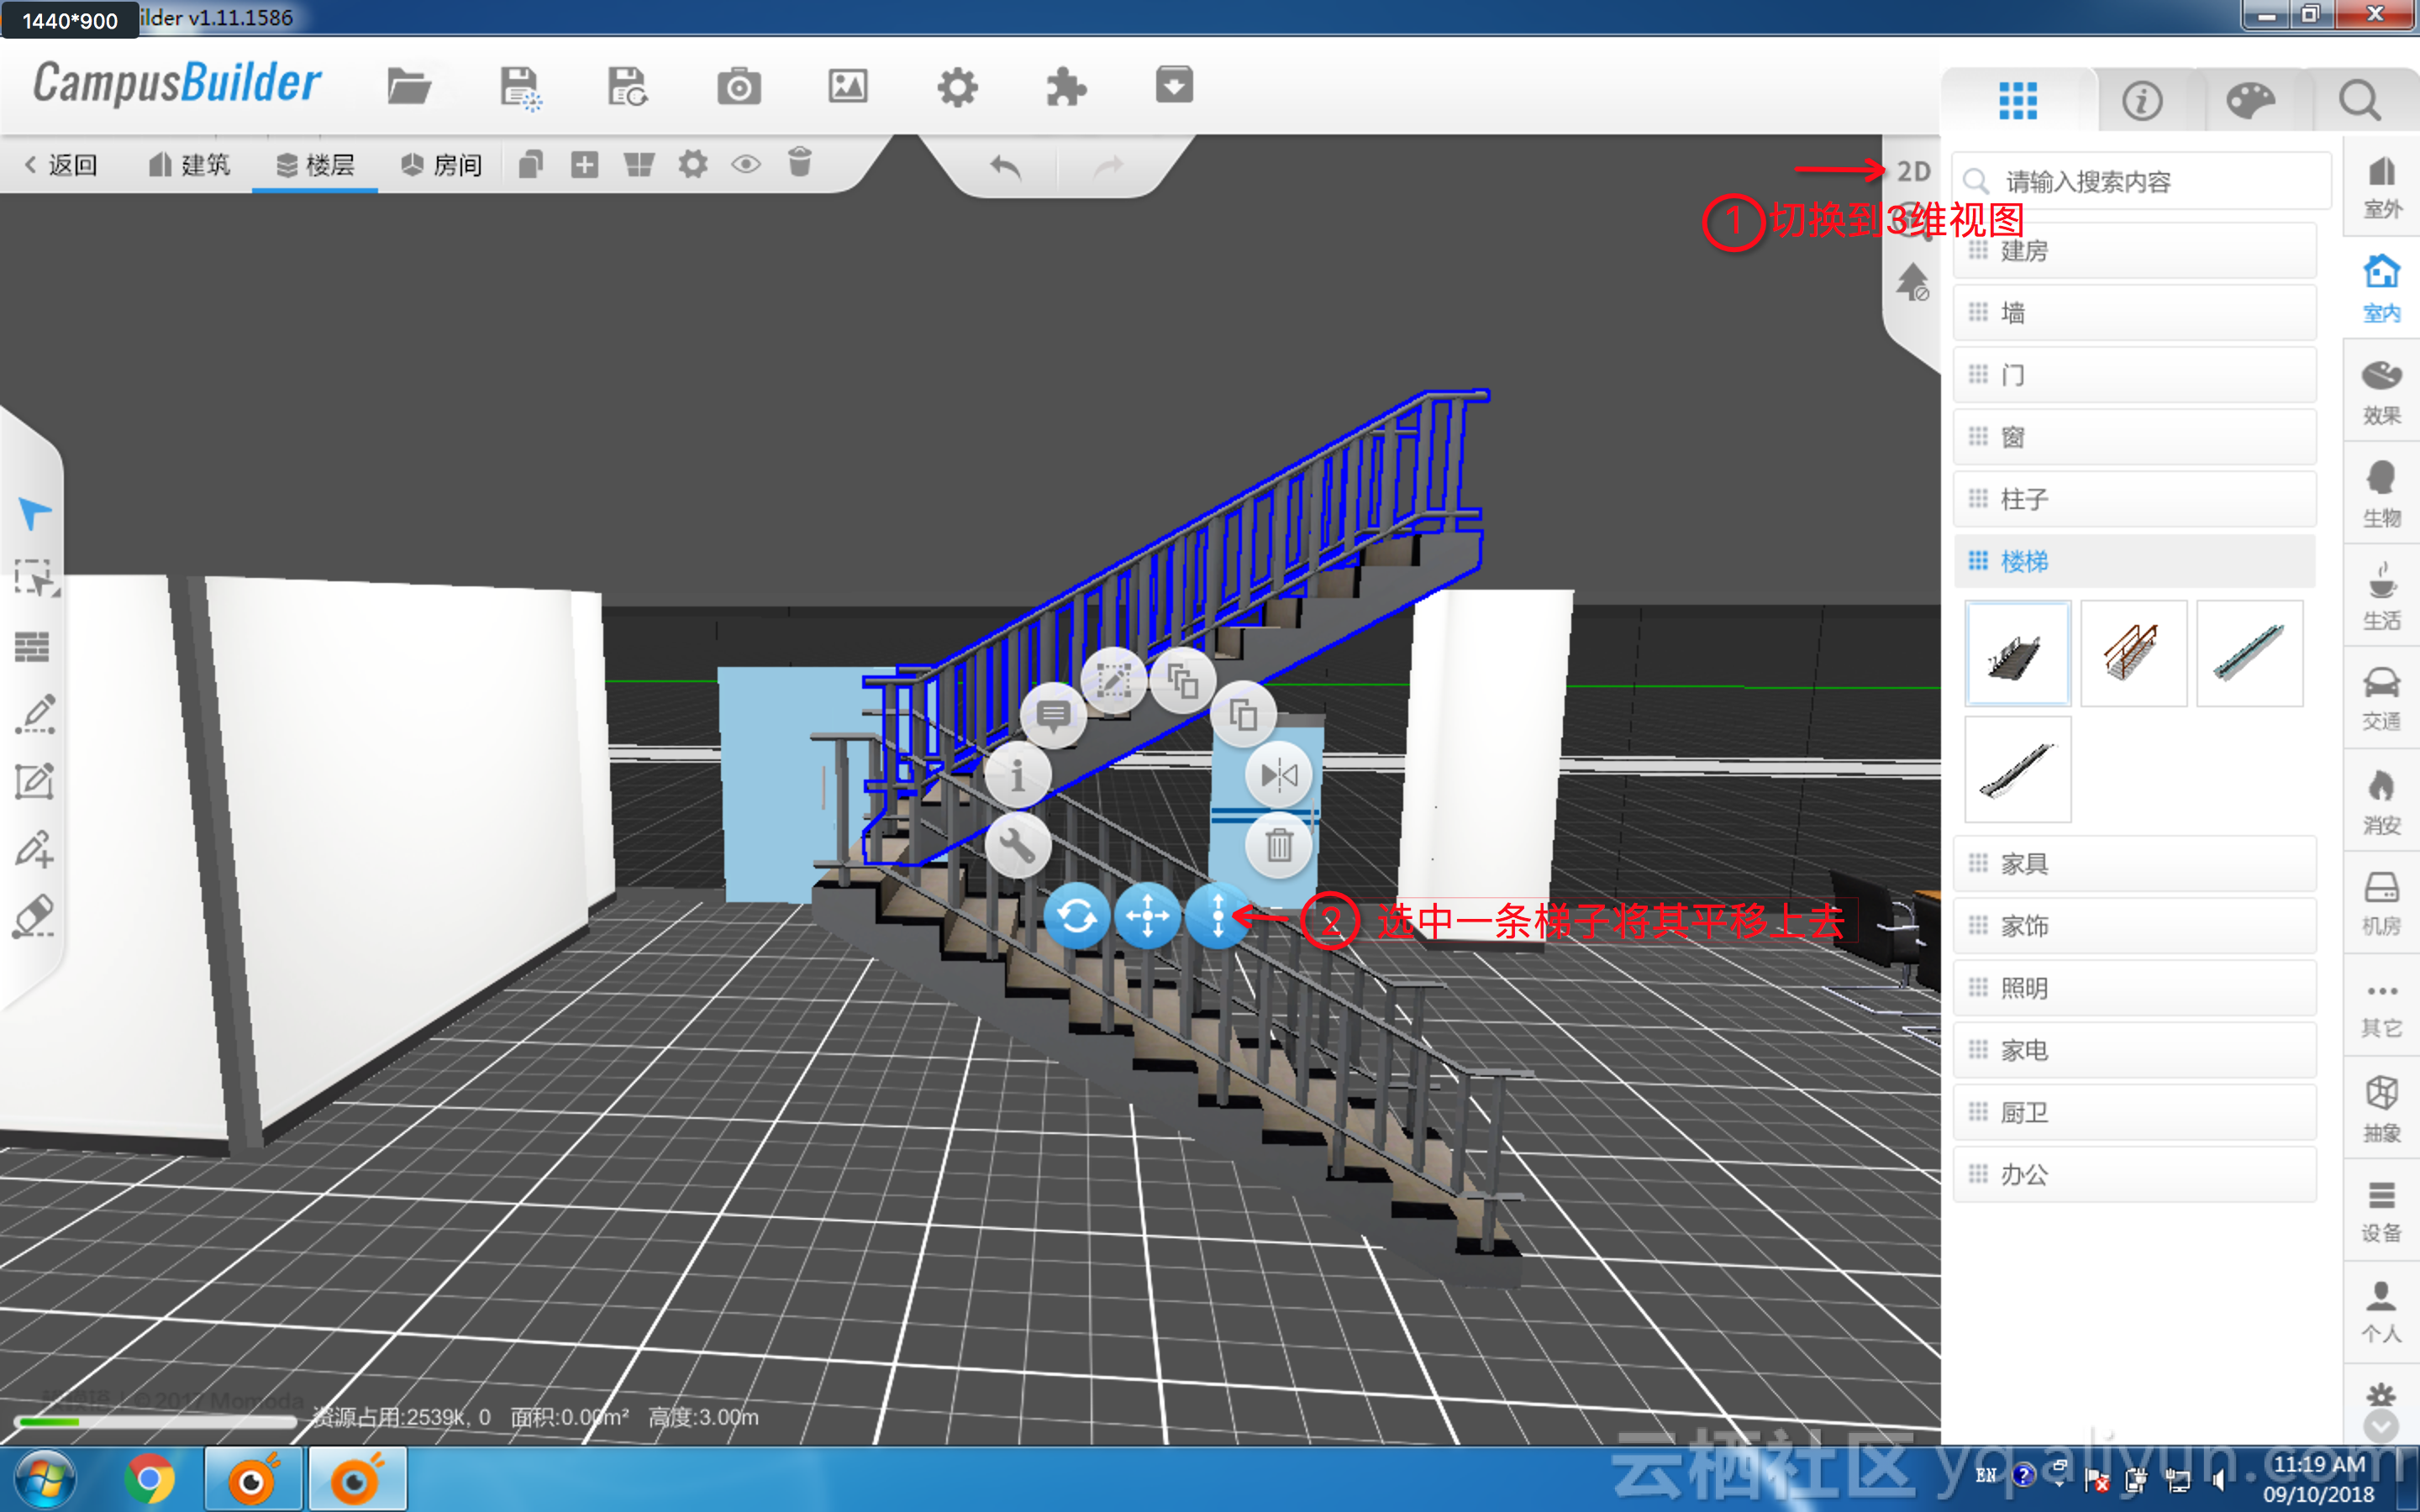Click the clone radial button with stacked squares

(1183, 682)
